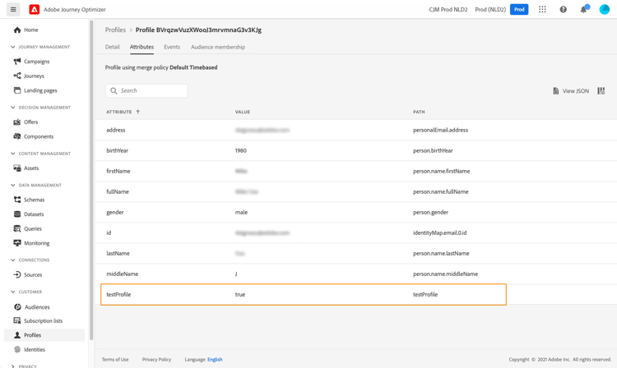Click the help question mark icon
This screenshot has height=368, width=617.
pos(564,10)
